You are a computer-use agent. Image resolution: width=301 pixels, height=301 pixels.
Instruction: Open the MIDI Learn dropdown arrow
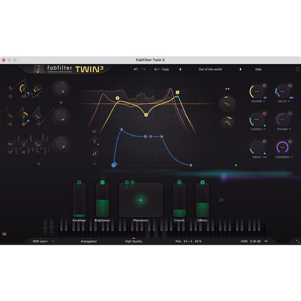53,241
